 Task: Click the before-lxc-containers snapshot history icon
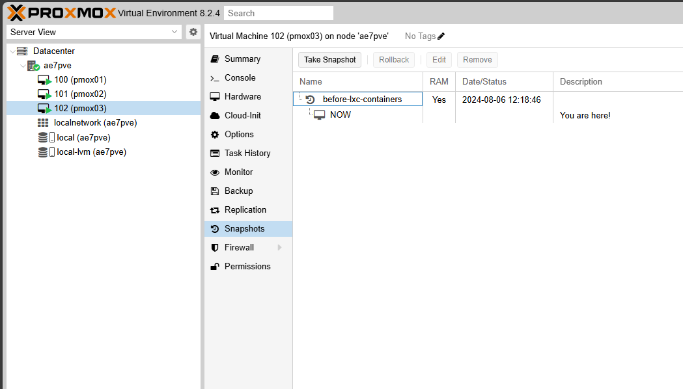310,100
